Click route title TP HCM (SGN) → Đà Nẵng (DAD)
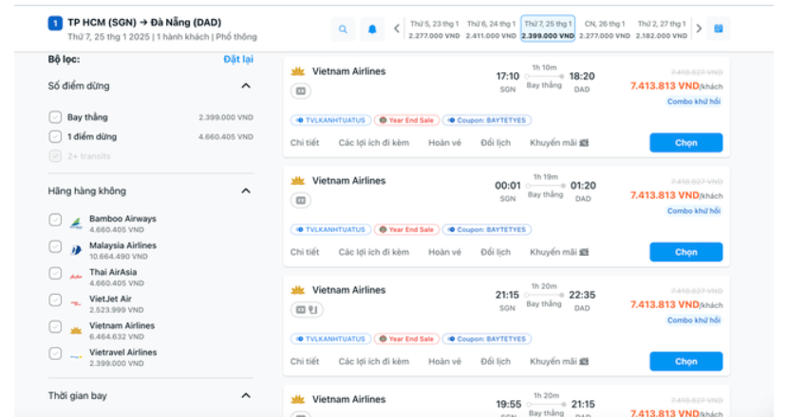 click(x=144, y=23)
